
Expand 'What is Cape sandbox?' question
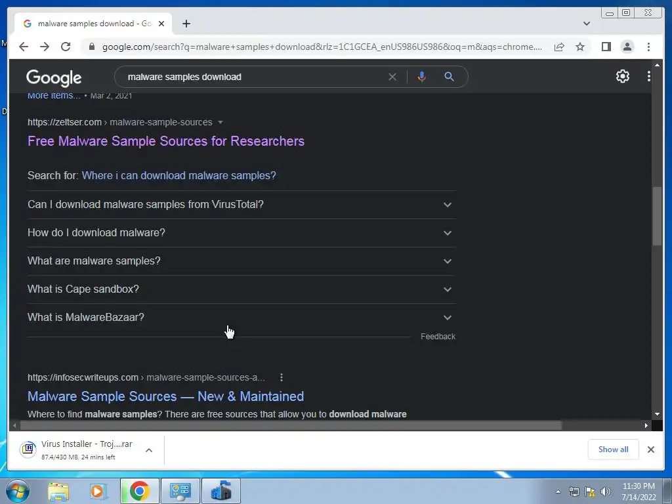tap(241, 289)
